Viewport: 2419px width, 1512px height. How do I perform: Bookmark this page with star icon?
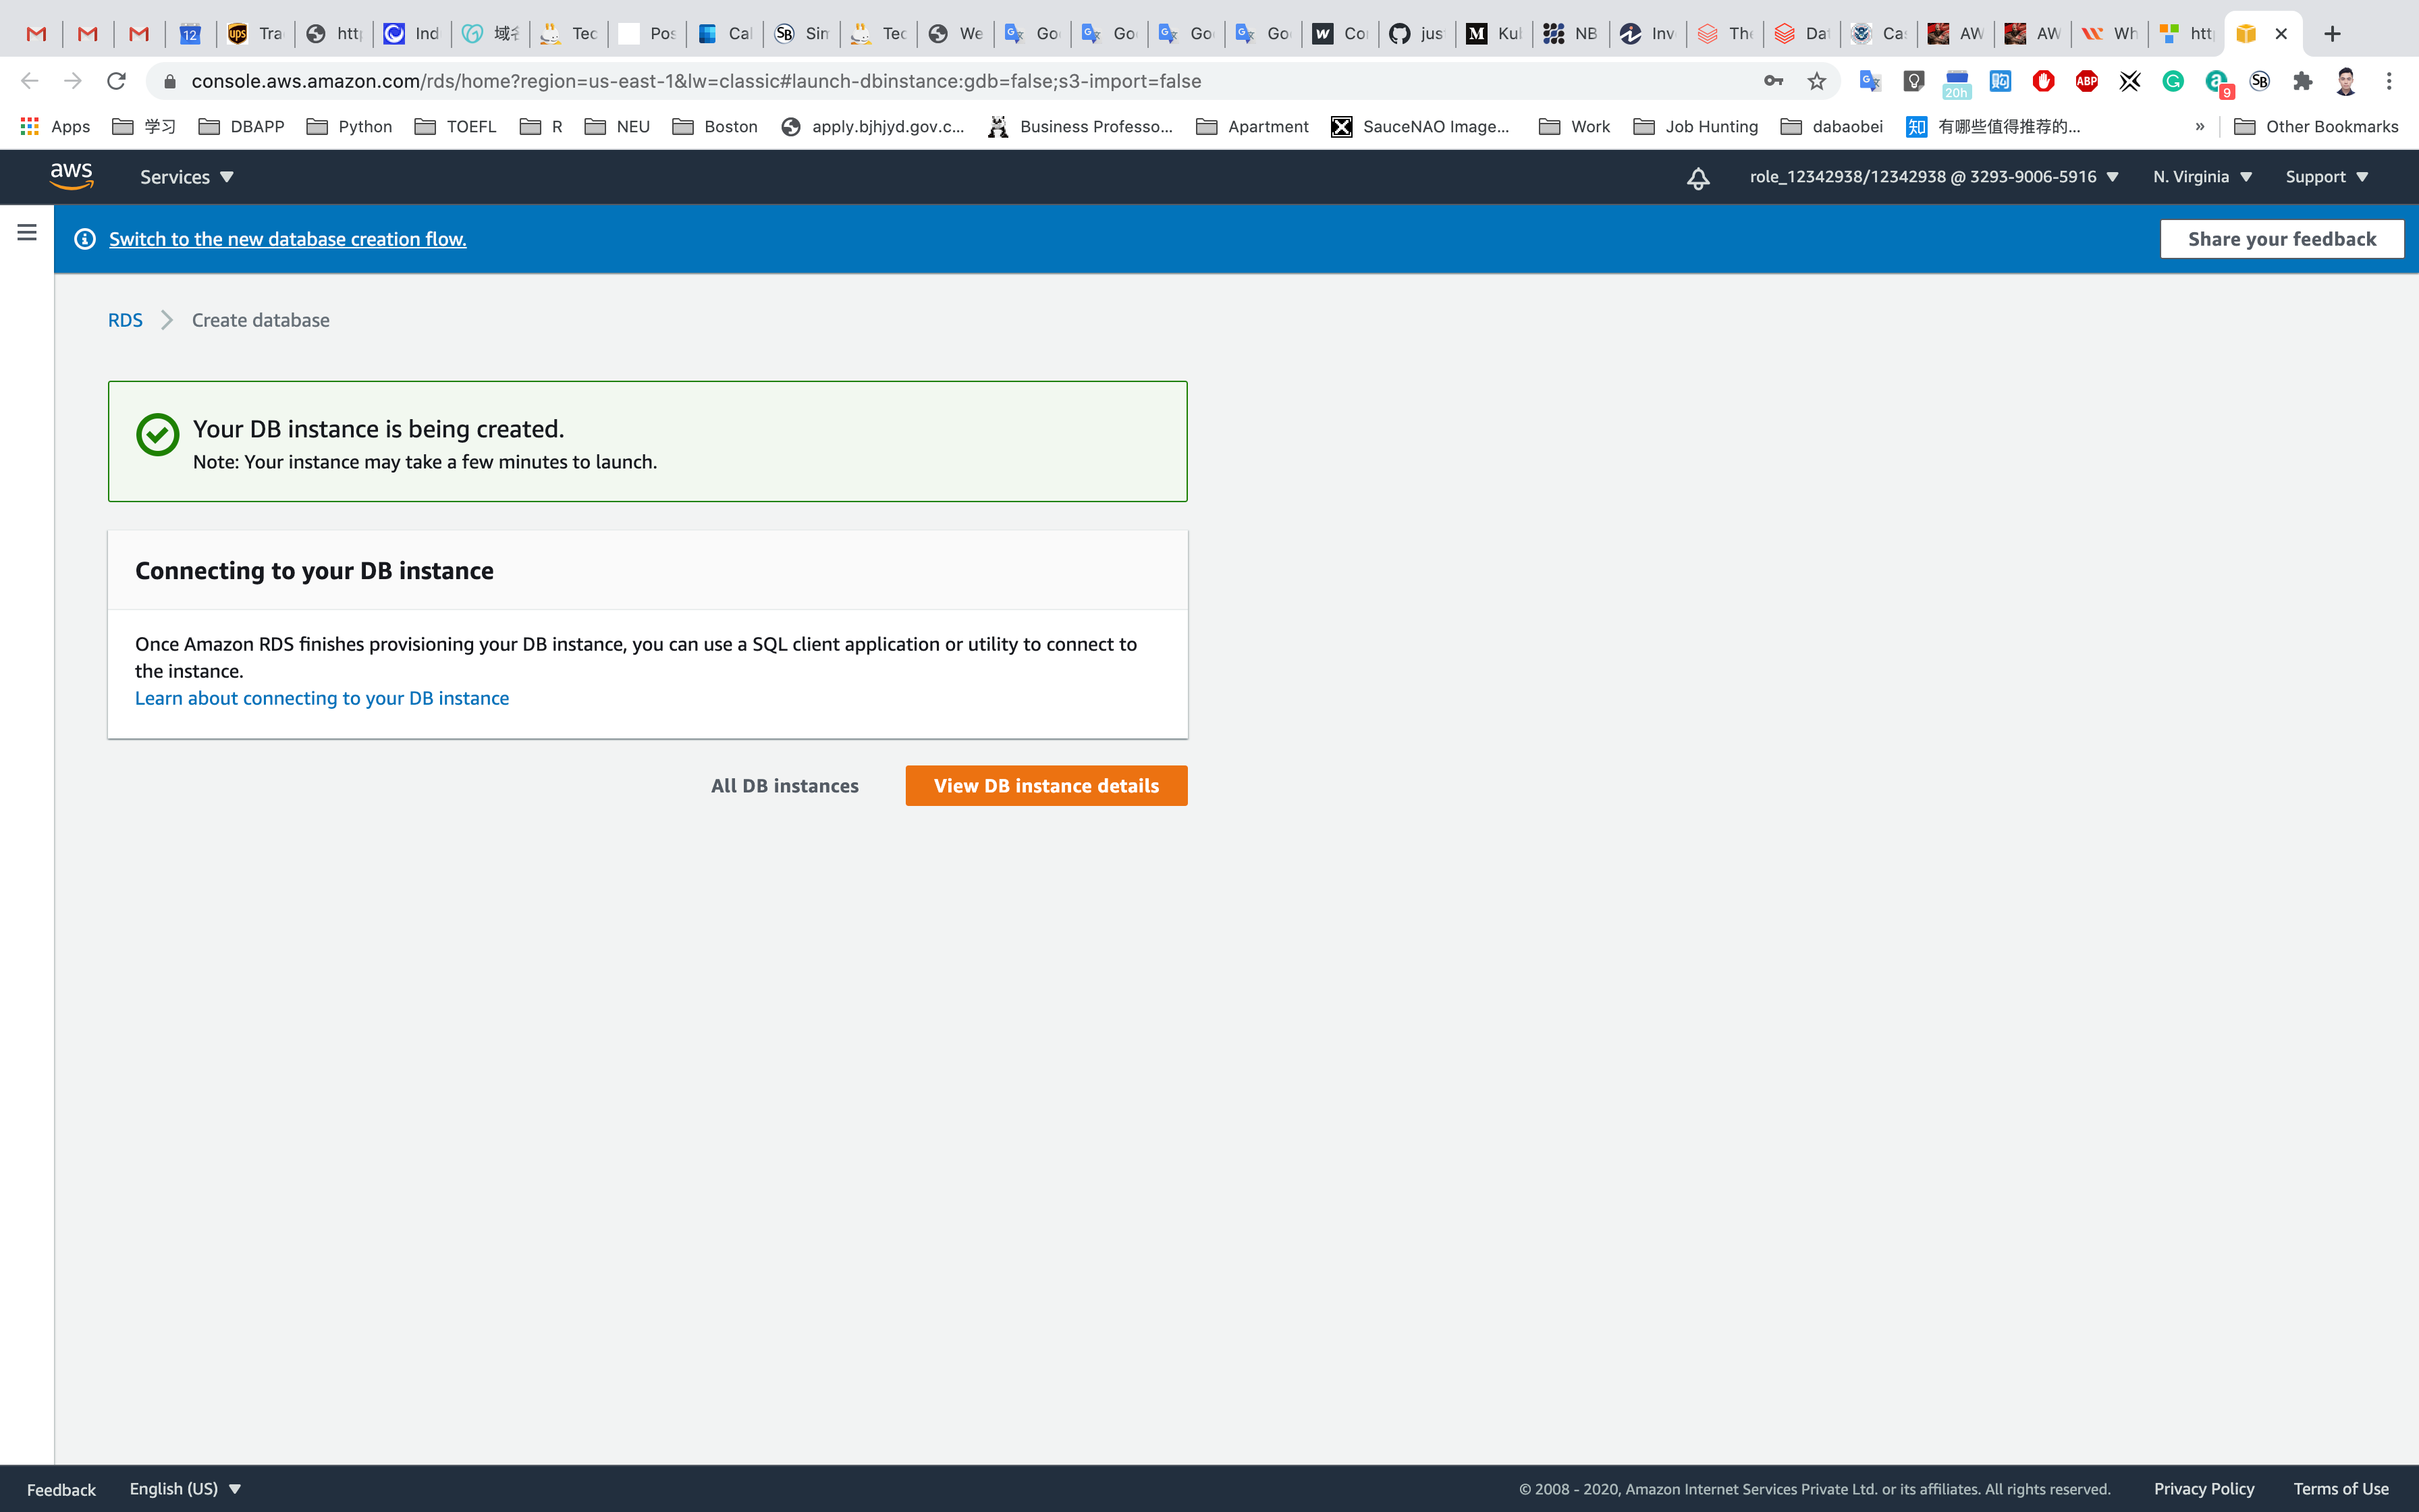click(x=1816, y=81)
